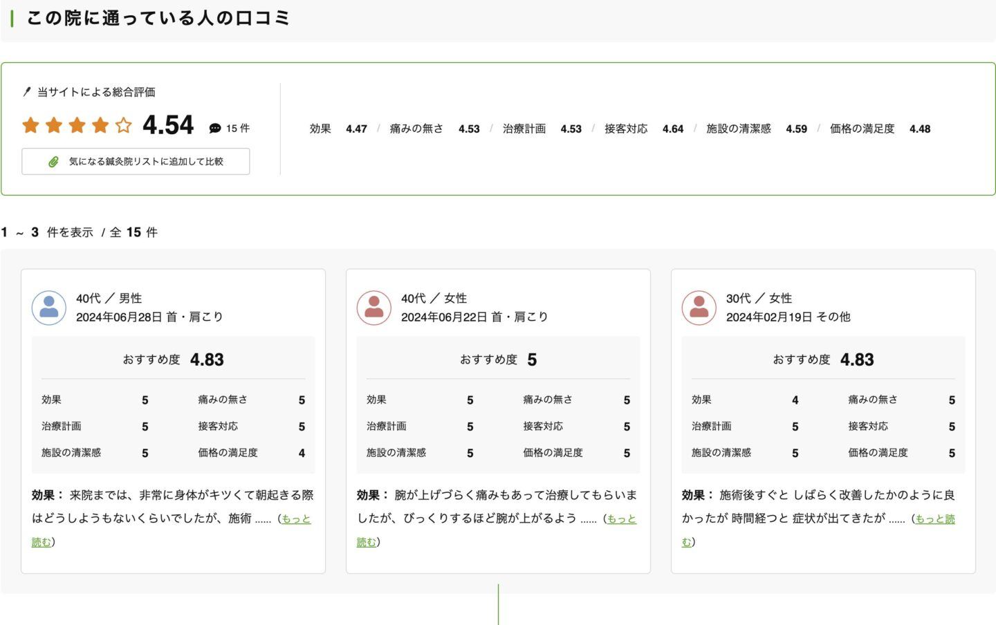The image size is (996, 625).
Task: Click the add-to-comparison-list button
Action: point(136,161)
